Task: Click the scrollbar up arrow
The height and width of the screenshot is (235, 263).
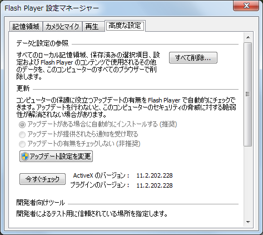Action: [x=248, y=37]
